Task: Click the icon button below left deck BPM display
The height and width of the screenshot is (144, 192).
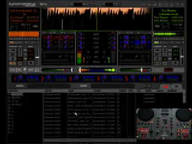Action: (31, 63)
